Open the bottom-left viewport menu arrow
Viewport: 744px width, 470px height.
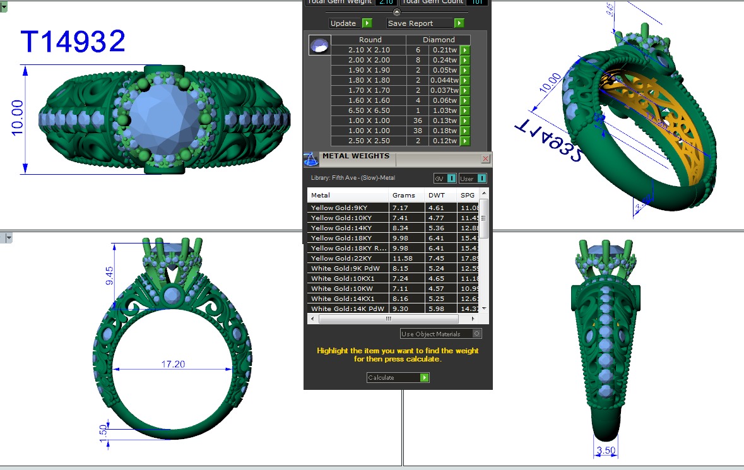[9, 238]
